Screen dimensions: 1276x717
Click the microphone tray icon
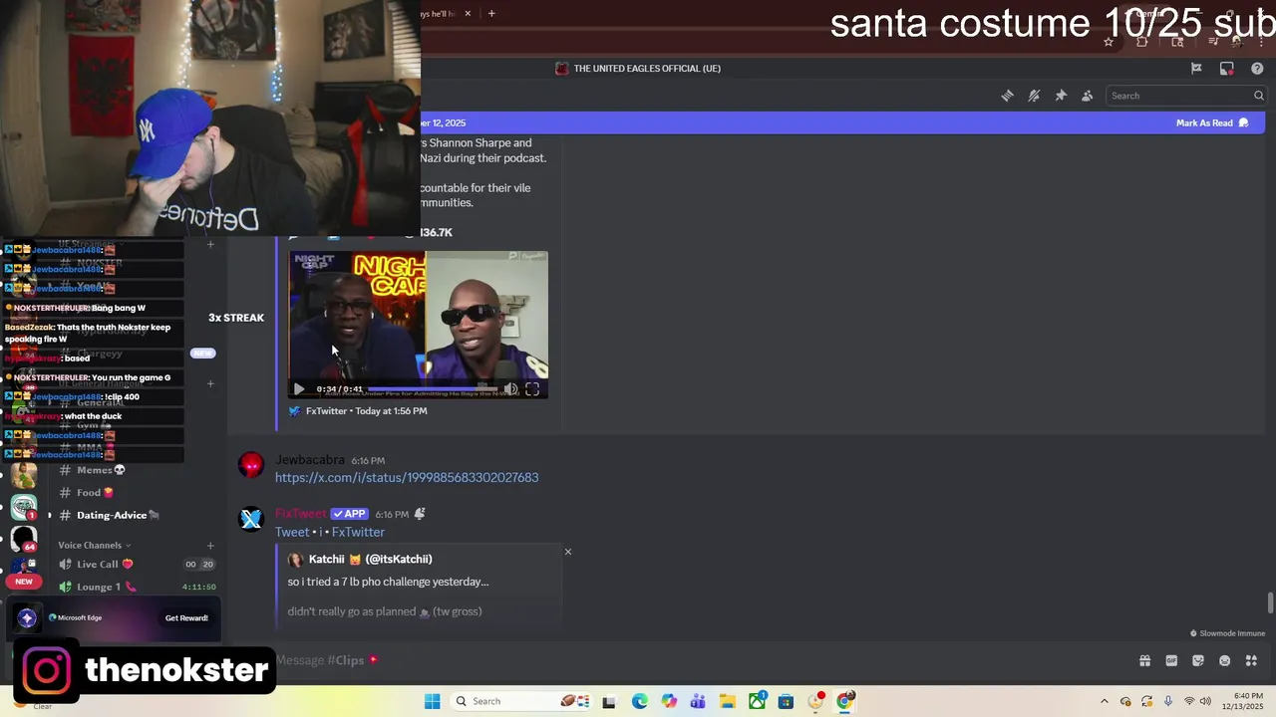[1167, 701]
